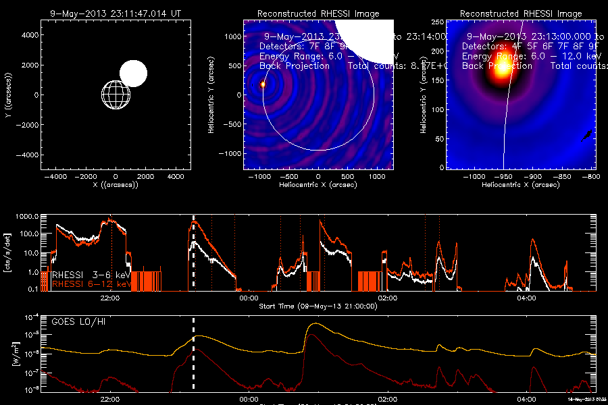Click the white dashed time marker in the GOES plot

click(193, 353)
